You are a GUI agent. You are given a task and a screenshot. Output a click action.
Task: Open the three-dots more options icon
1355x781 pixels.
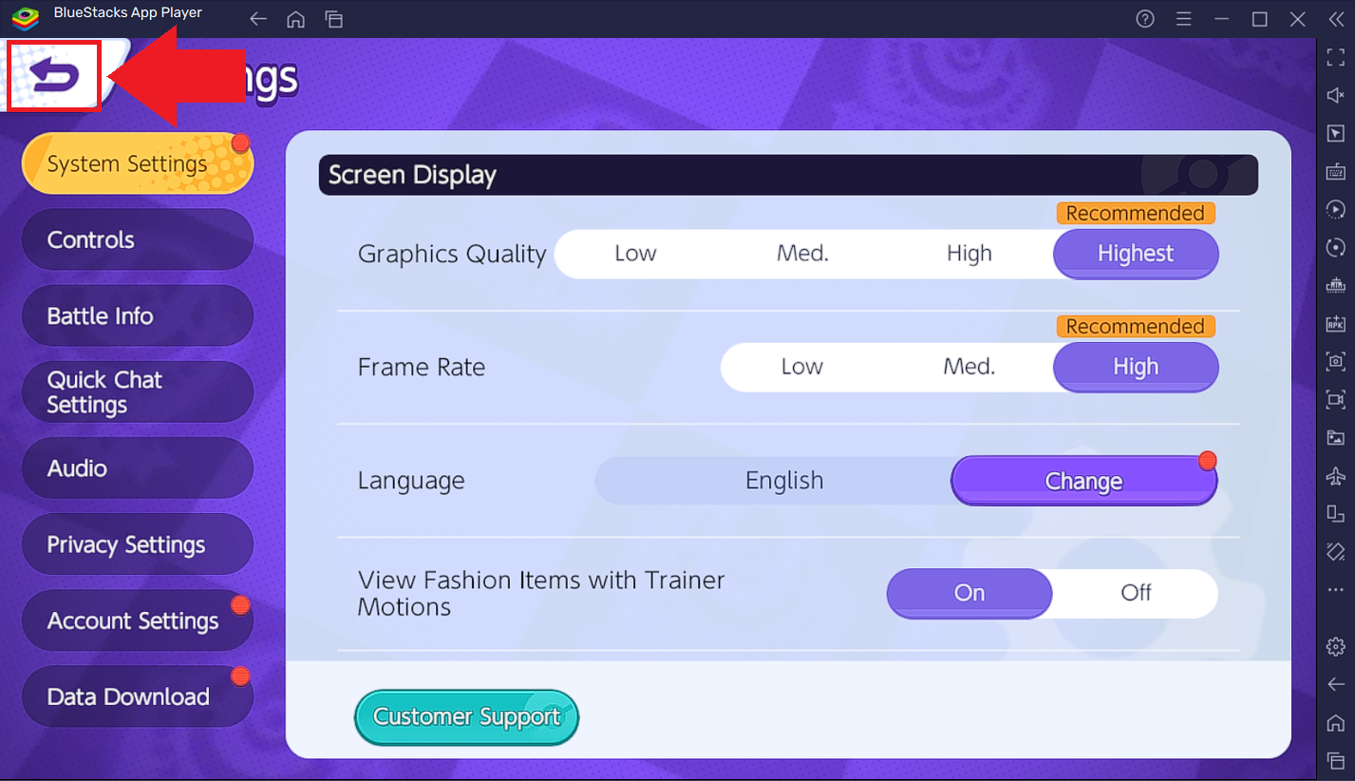click(1336, 589)
